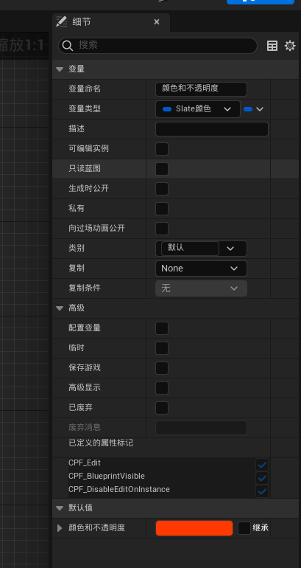The width and height of the screenshot is (301, 568).
Task: Enable the 可编辑实例 checkbox
Action: coord(161,149)
